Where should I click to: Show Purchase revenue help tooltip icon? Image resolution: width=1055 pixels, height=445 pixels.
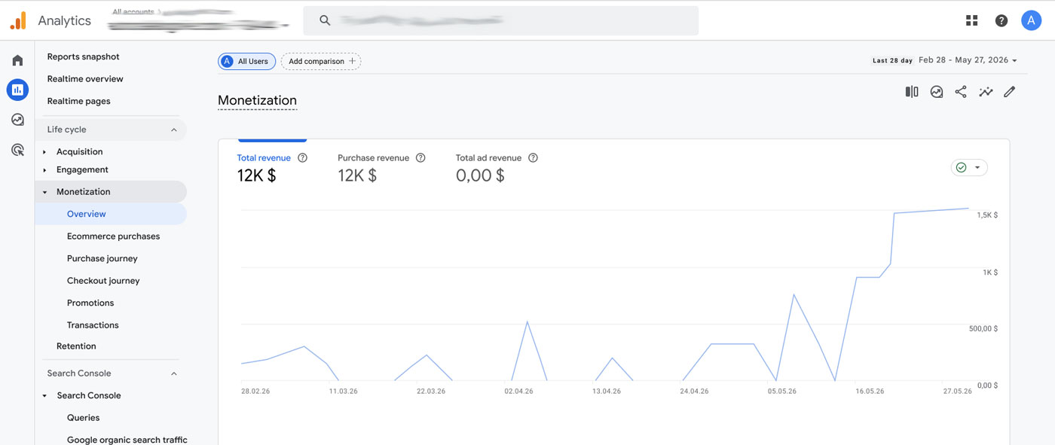tap(420, 158)
